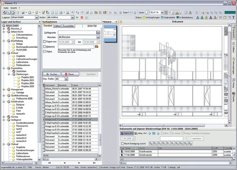Select the Standard search tab
This screenshot has width=237, height=170.
coord(48,26)
